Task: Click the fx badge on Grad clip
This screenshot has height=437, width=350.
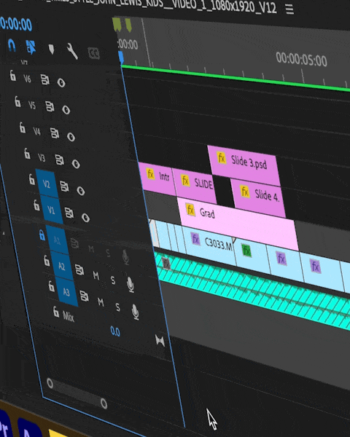Action: click(190, 209)
